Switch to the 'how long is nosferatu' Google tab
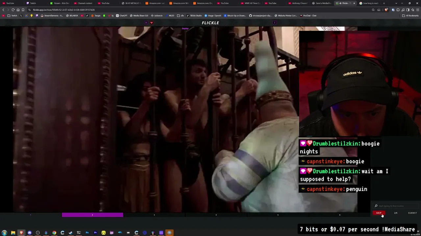This screenshot has height=236, width=421. [369, 3]
